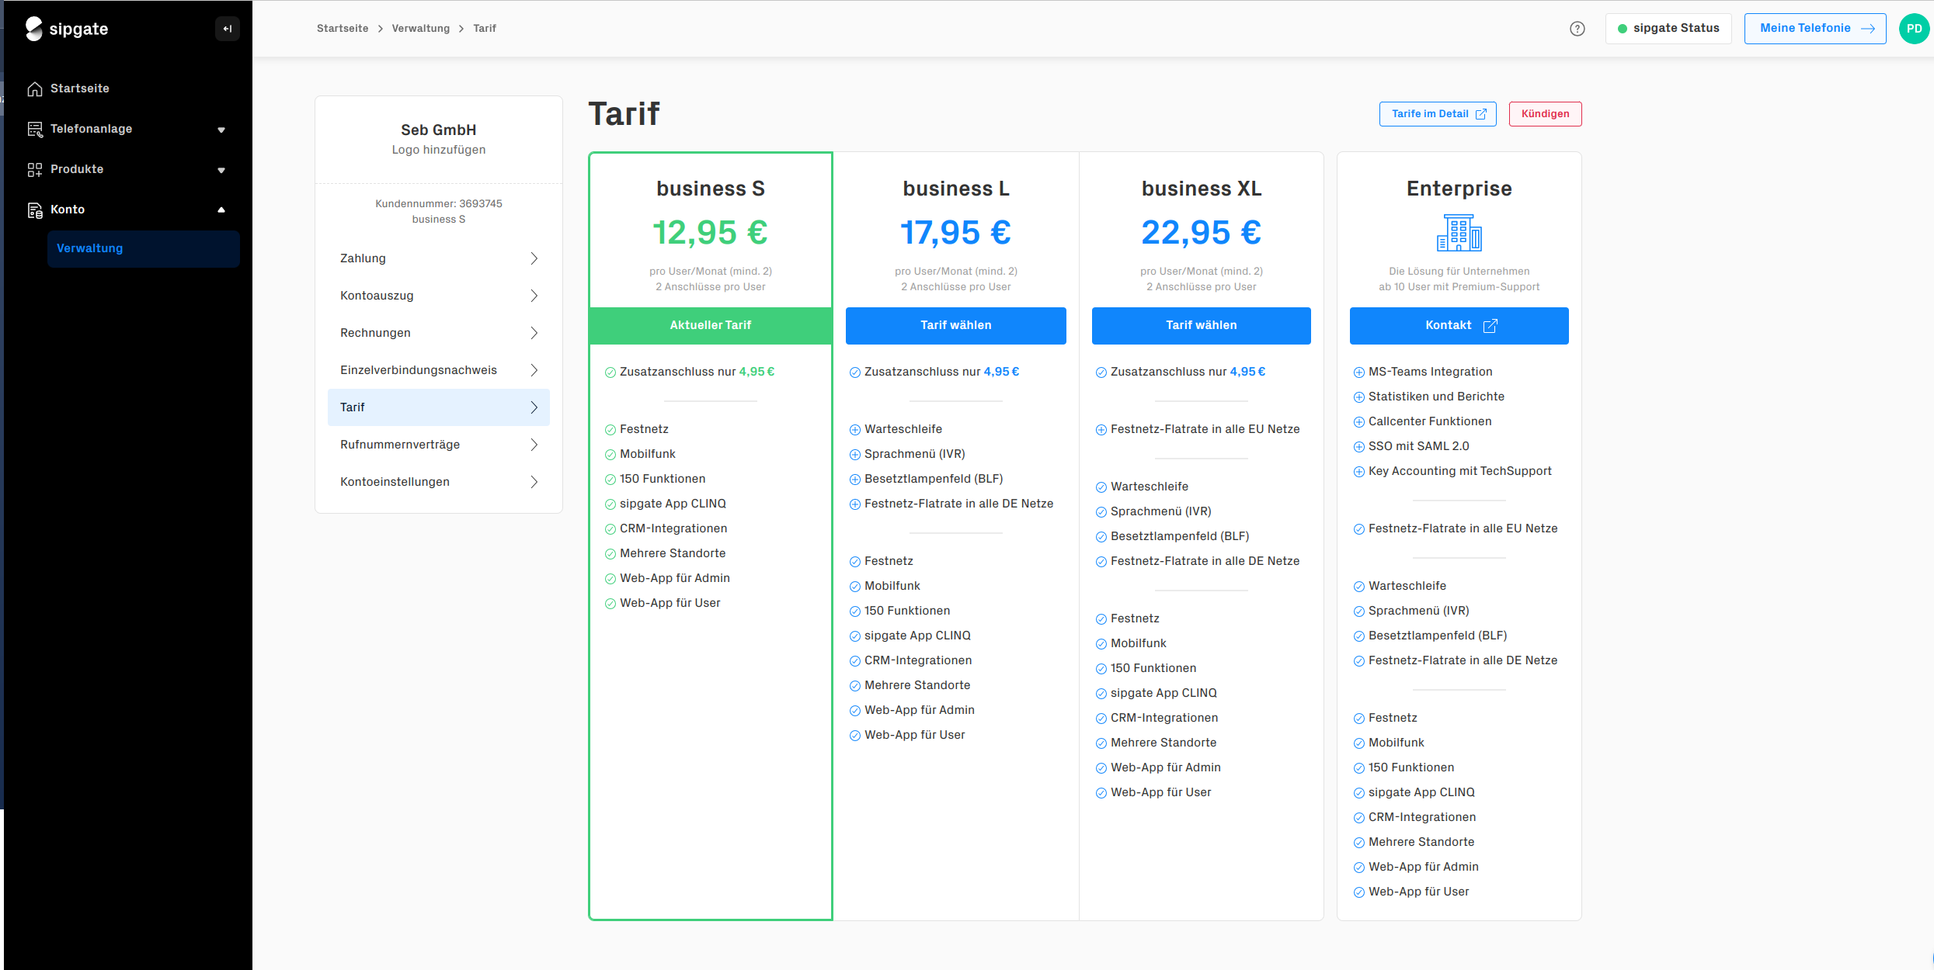
Task: Click plus icon beside Sprachmenü (IVR) in business L
Action: (x=855, y=455)
